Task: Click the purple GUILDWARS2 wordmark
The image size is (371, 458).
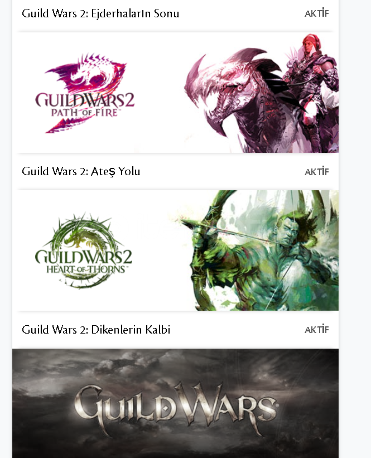Action: [85, 100]
